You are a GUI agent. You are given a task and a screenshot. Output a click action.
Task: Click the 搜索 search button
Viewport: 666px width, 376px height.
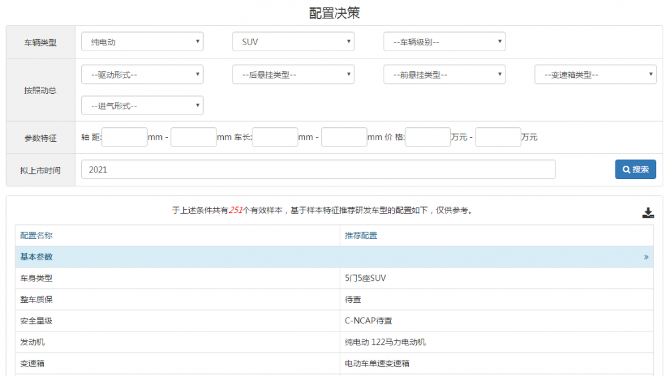pos(635,170)
